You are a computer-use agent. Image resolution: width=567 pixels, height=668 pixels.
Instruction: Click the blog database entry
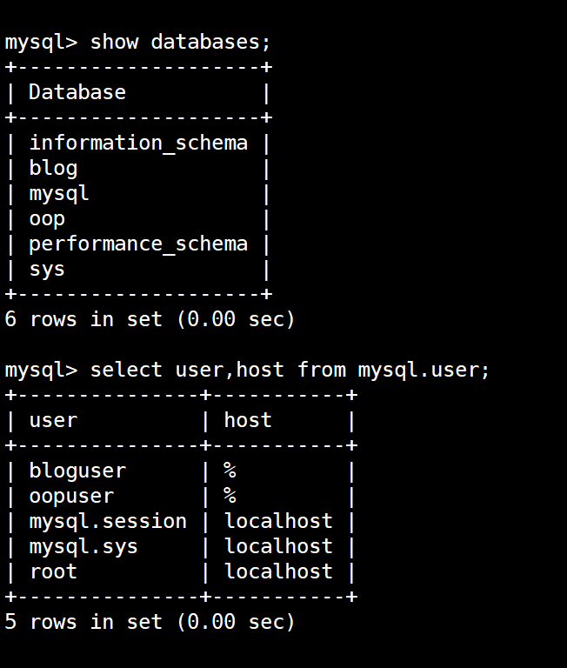[x=53, y=168]
